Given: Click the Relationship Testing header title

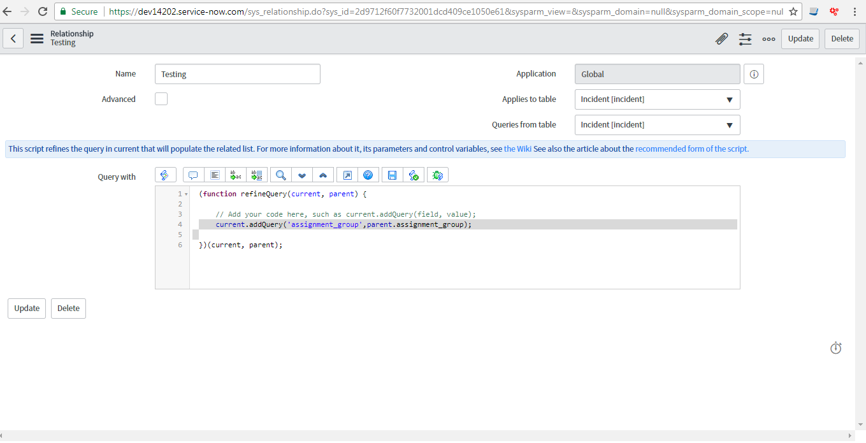Looking at the screenshot, I should coord(72,38).
